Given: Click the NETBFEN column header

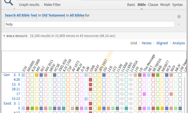Looking at the screenshot, I should (x=157, y=65).
